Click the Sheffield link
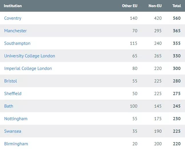 tap(13, 94)
